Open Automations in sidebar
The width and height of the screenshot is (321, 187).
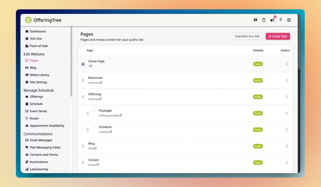(37, 162)
